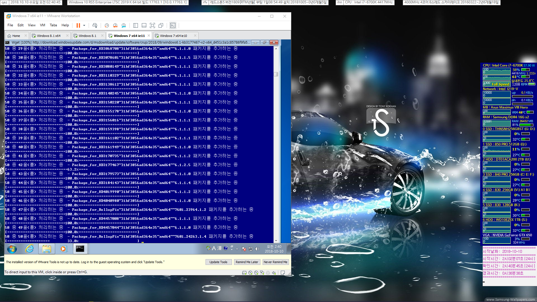Take a snapshot of this virtual machine
This screenshot has width=537, height=302.
click(107, 25)
